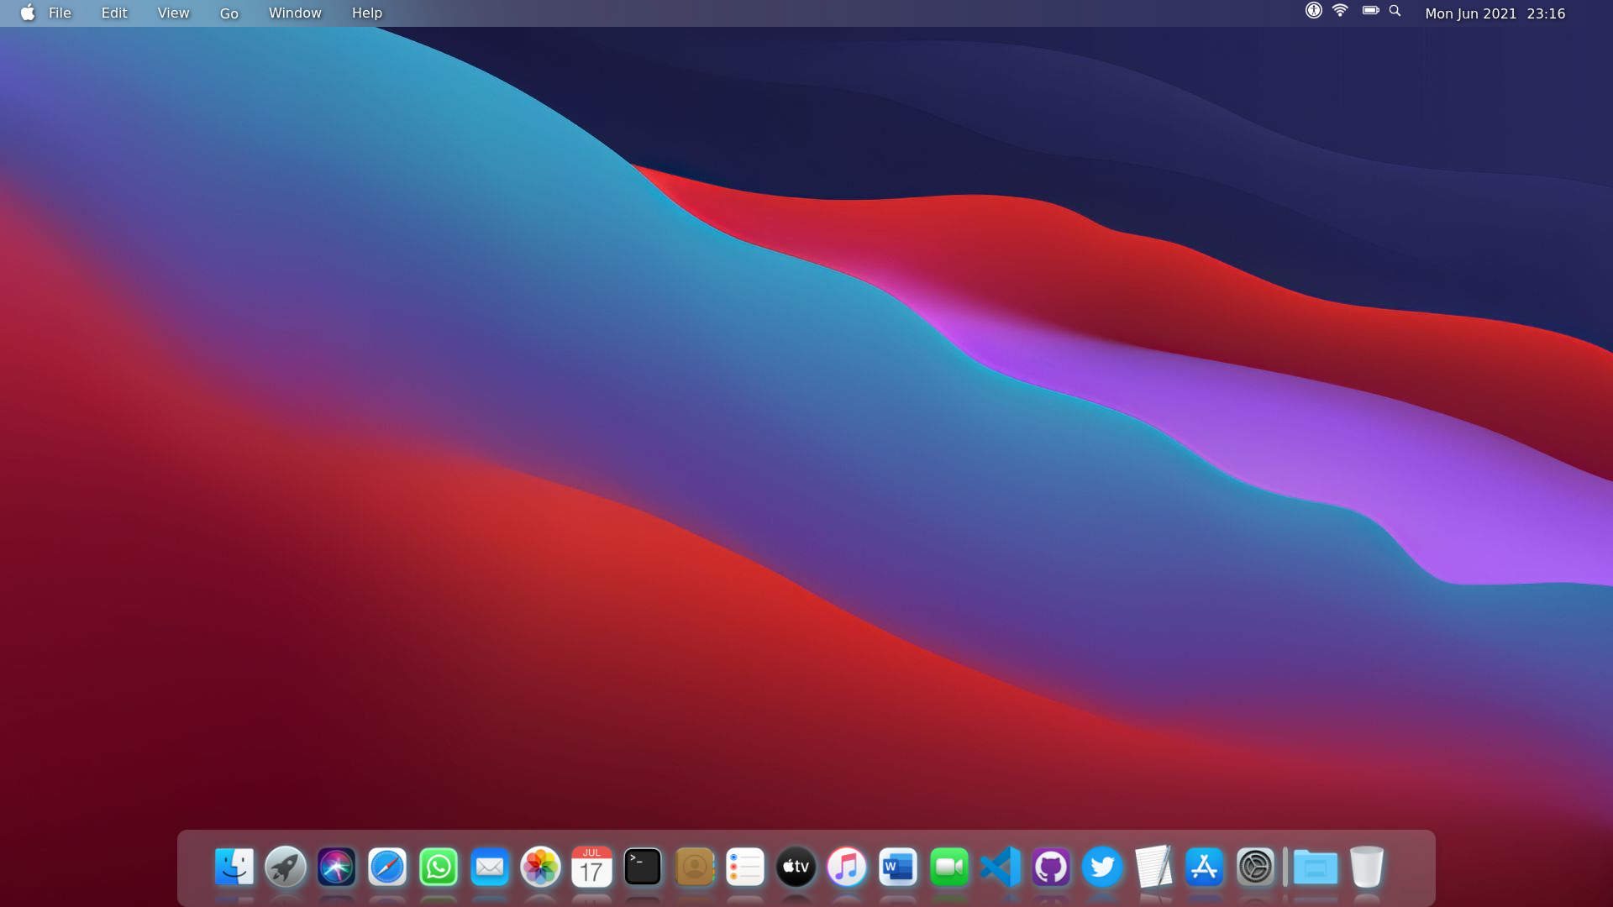Launch the Terminal application
Viewport: 1613px width, 907px height.
(x=643, y=867)
